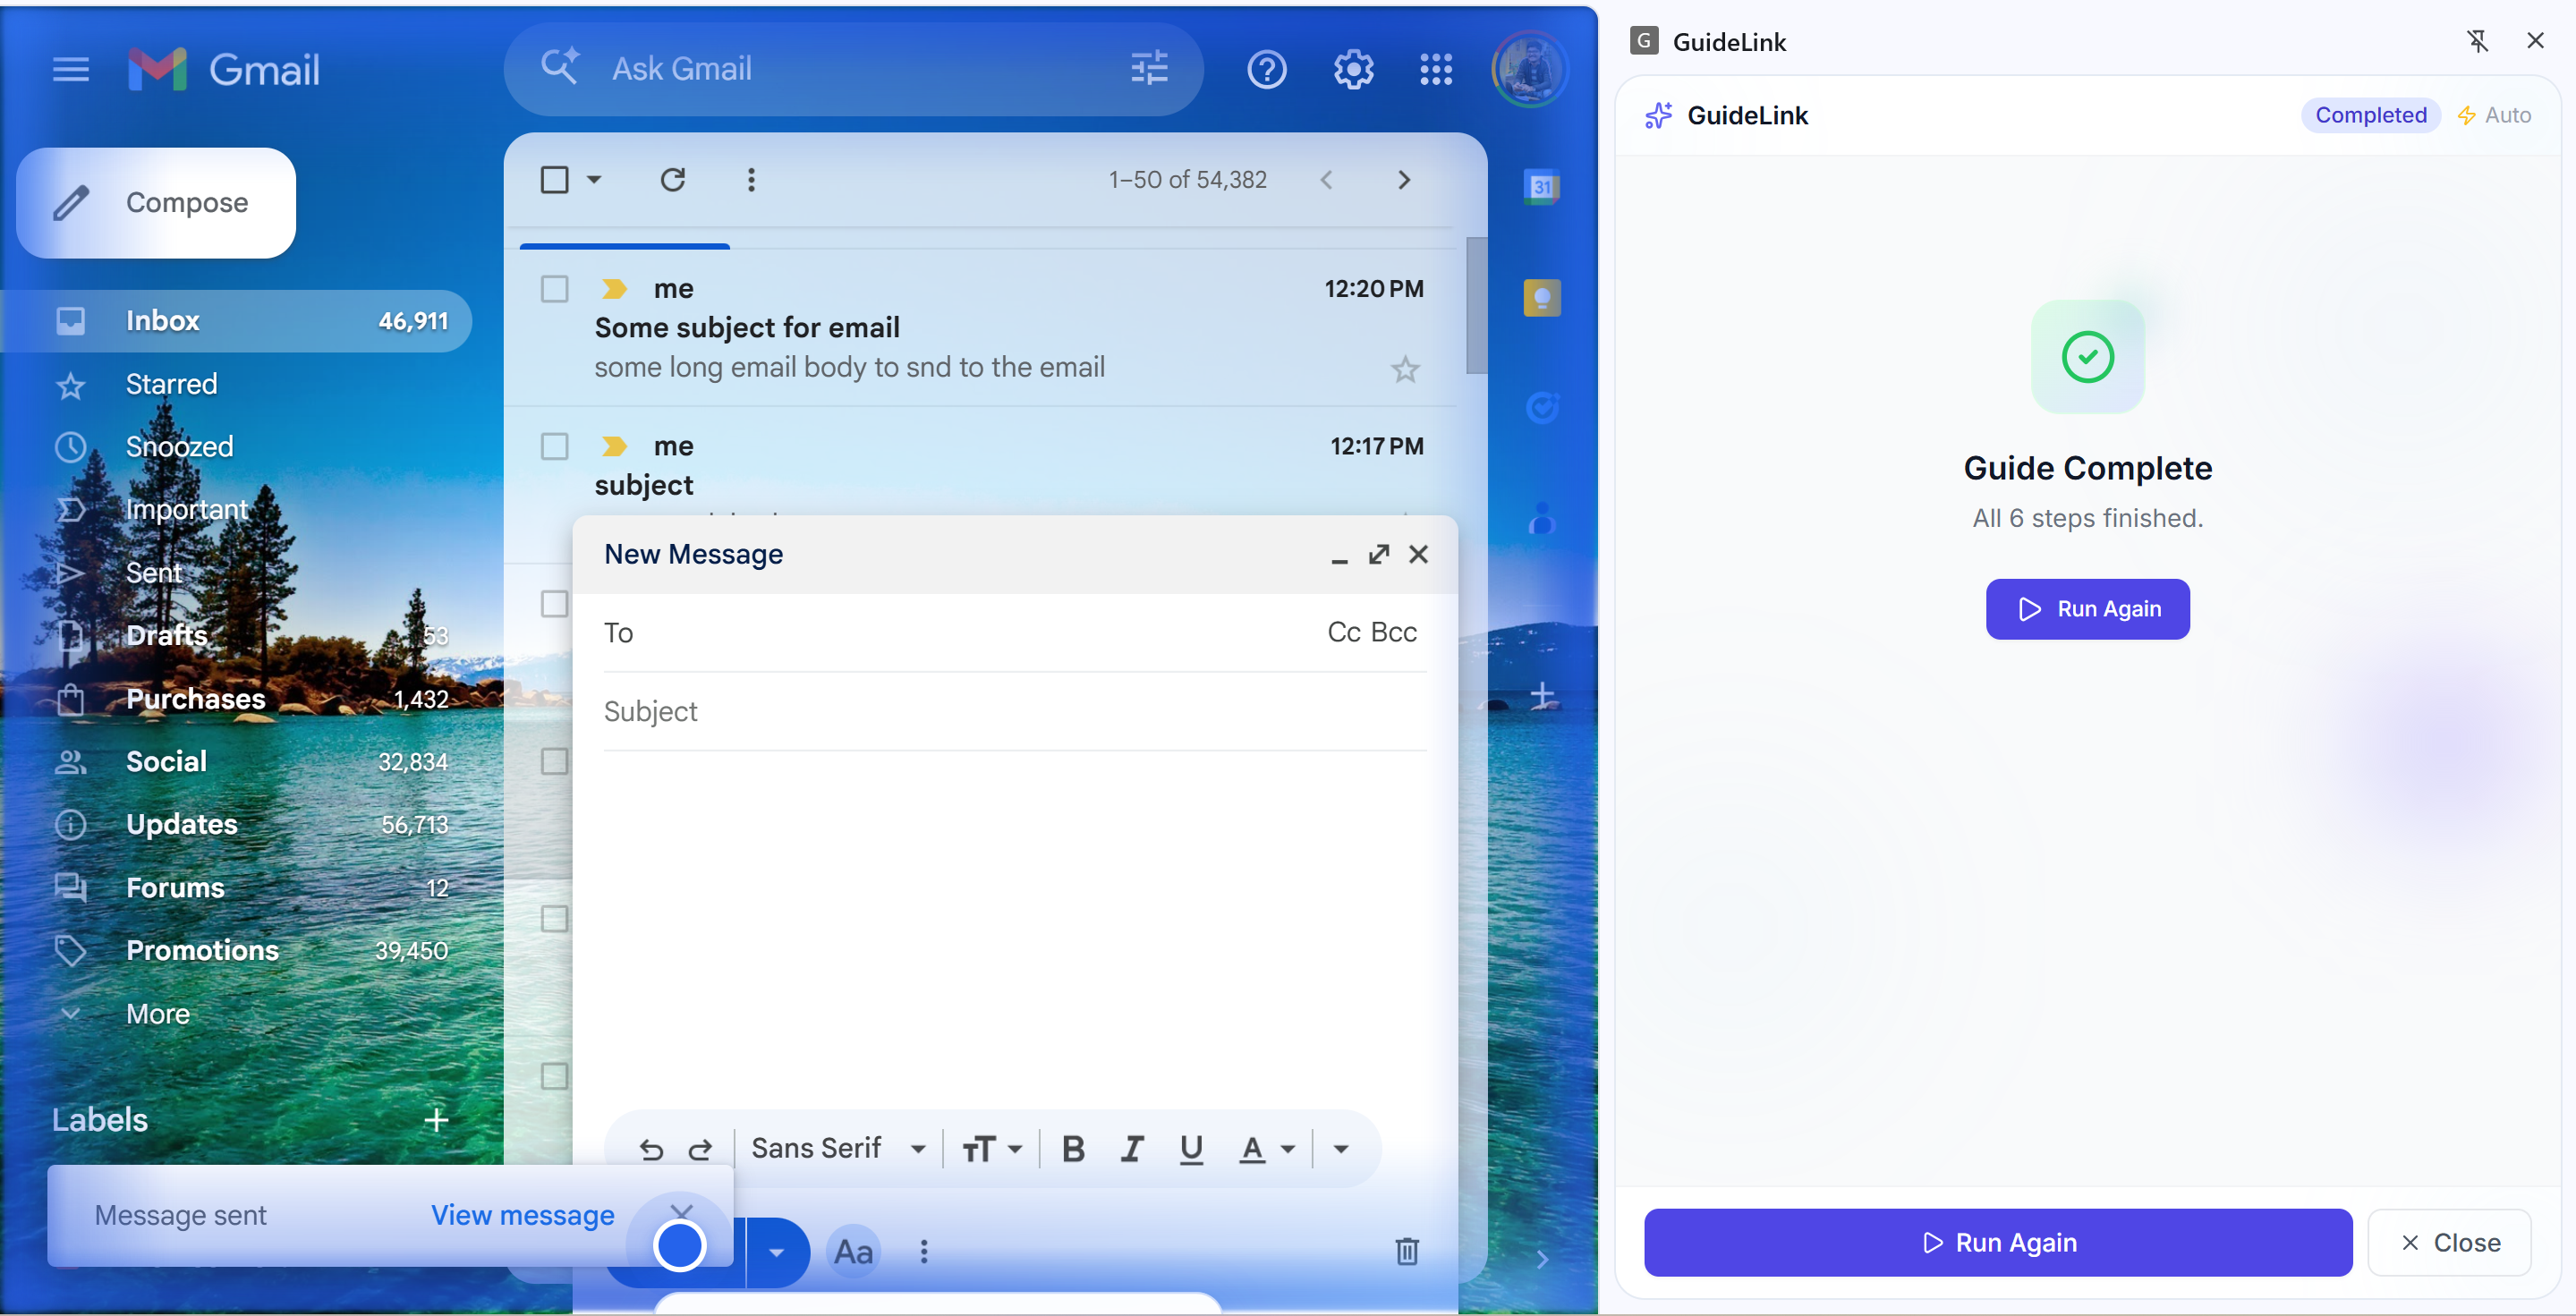Toggle the select-all checkbox
2576x1316 pixels.
tap(554, 180)
